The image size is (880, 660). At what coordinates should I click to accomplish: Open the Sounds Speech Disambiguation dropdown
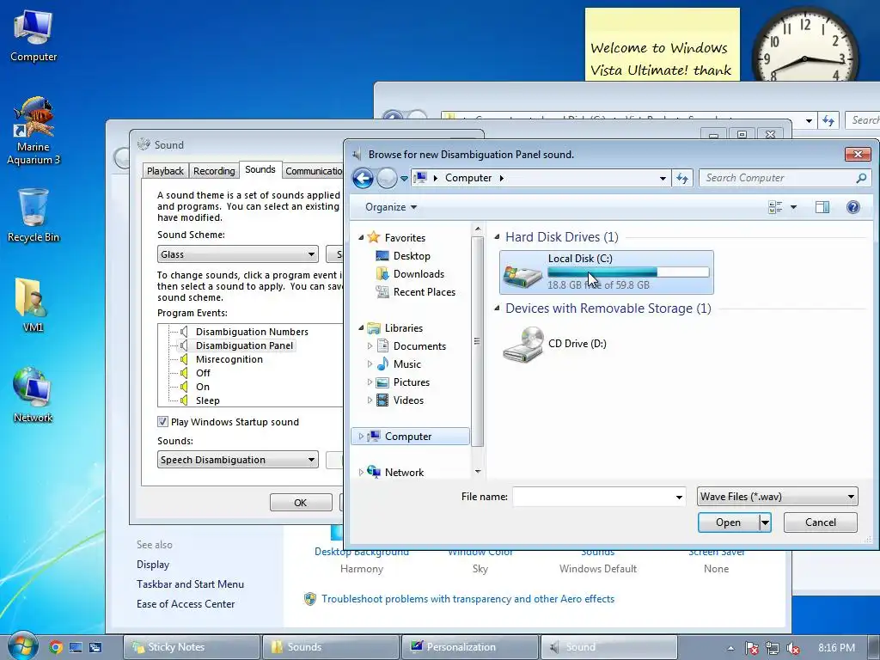[238, 460]
